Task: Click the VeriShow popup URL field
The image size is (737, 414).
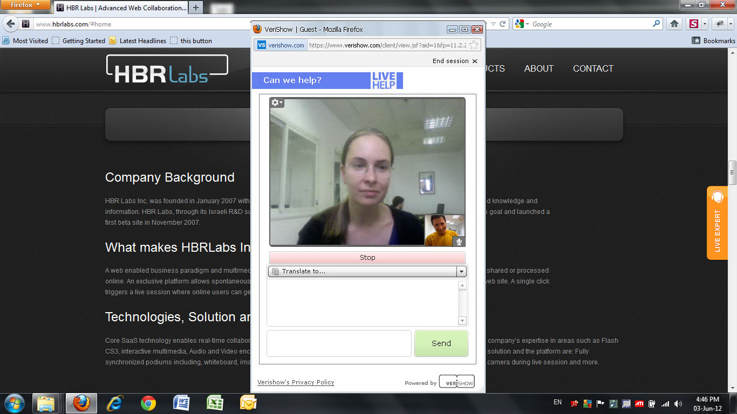Action: tap(387, 45)
